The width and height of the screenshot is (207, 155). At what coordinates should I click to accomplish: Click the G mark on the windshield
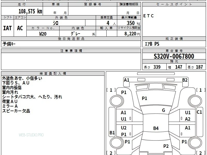164,110
